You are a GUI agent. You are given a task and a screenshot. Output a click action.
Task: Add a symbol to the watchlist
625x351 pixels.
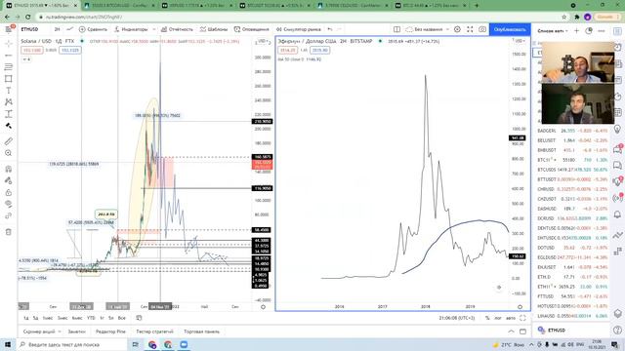point(576,30)
